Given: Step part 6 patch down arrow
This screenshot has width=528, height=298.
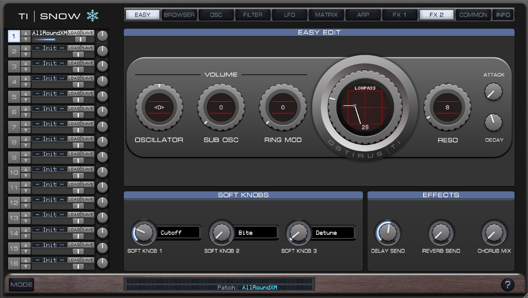Looking at the screenshot, I should [x=26, y=115].
